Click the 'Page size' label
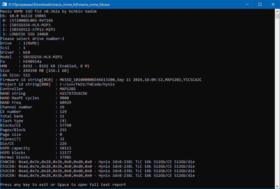 (x=11, y=135)
